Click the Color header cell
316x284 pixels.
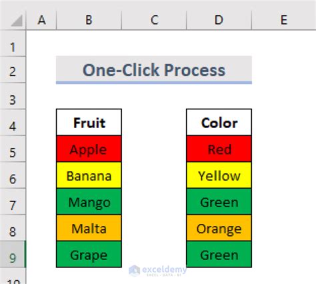pyautogui.click(x=219, y=122)
